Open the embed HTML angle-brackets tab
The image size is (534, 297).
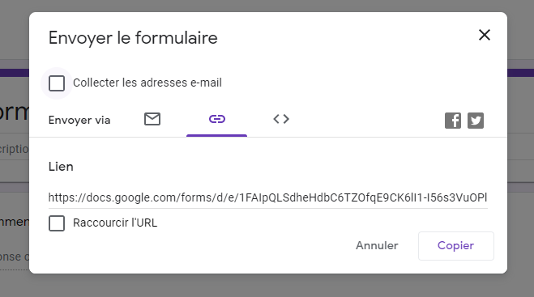pos(281,119)
